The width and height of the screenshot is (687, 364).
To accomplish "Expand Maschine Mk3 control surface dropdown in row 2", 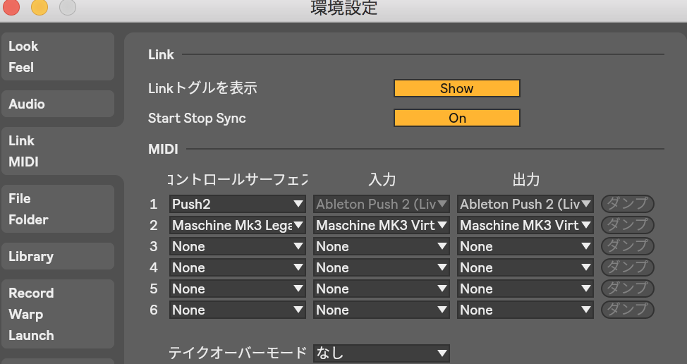I will 238,225.
